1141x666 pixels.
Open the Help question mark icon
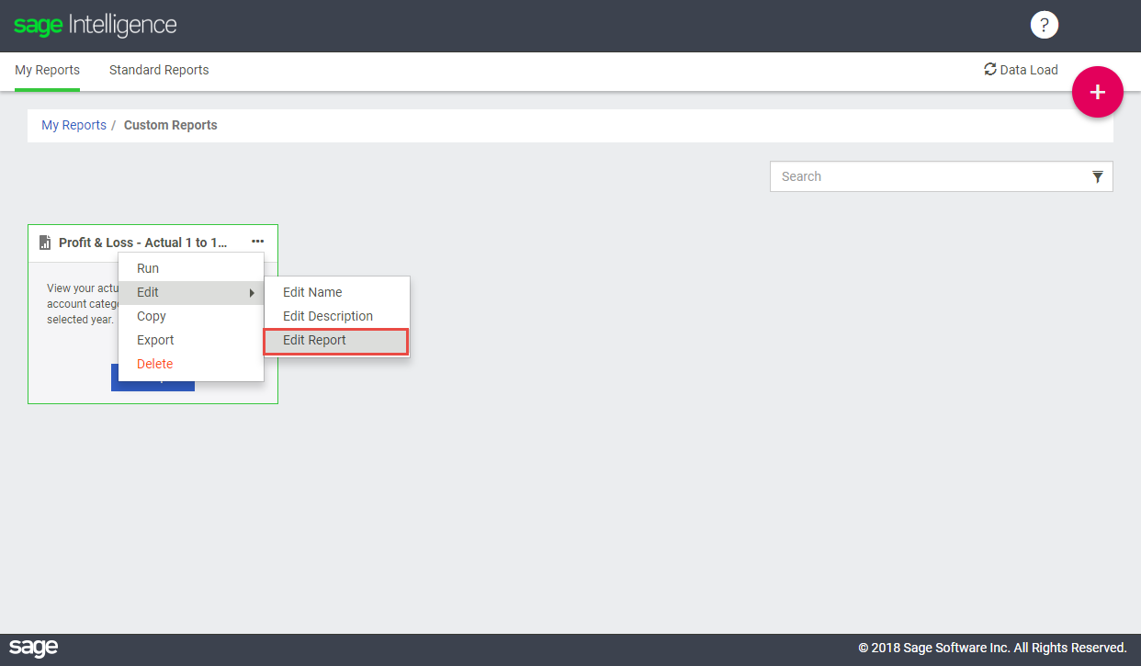click(x=1044, y=25)
